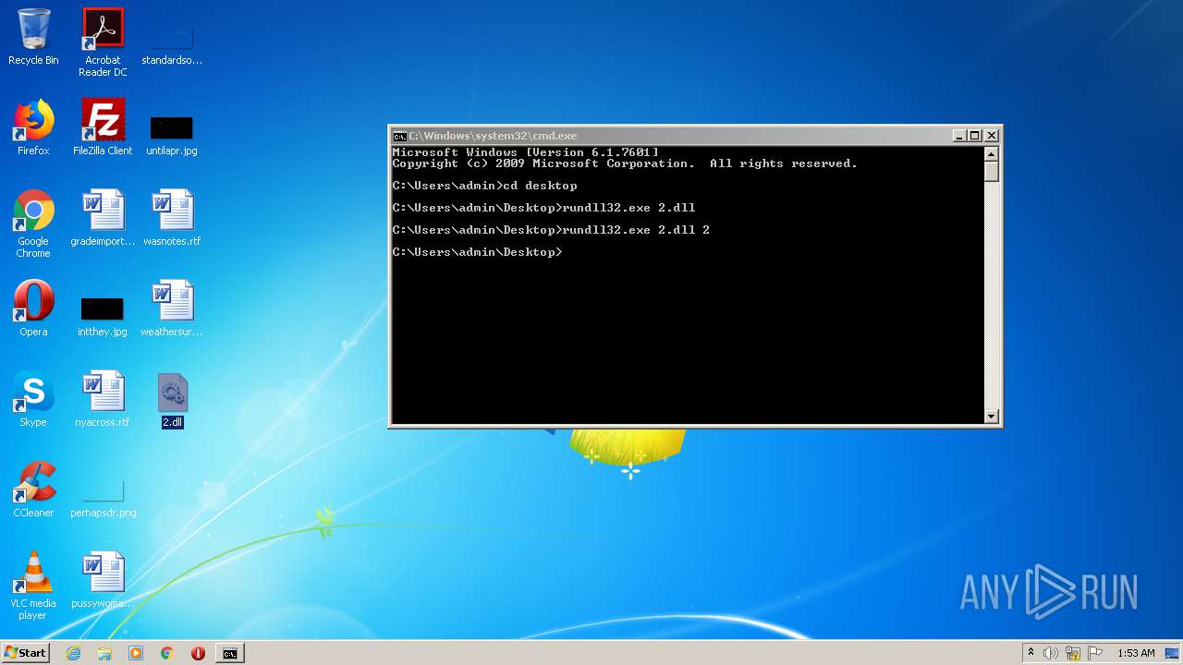
Task: Select the 2.dll file icon
Action: pos(173,399)
